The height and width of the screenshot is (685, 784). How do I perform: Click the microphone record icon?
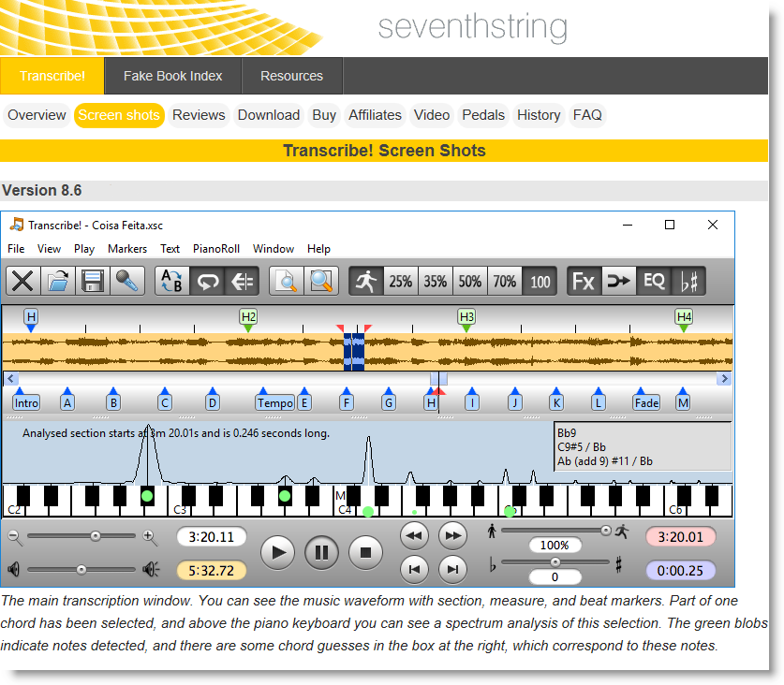tap(126, 281)
